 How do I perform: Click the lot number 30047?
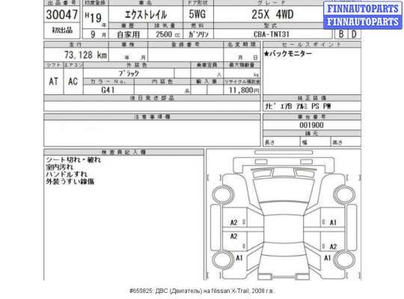click(x=62, y=14)
